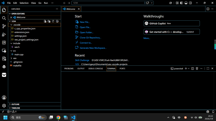Click the More... walkthroughs link

click(x=147, y=38)
